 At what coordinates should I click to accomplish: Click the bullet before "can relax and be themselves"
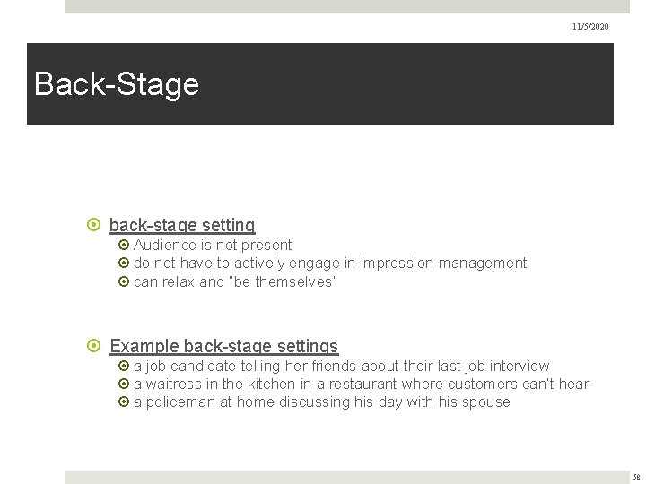click(x=124, y=281)
